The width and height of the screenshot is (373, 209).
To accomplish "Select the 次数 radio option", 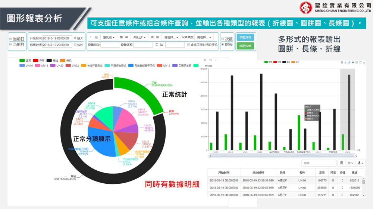I will pos(223,38).
